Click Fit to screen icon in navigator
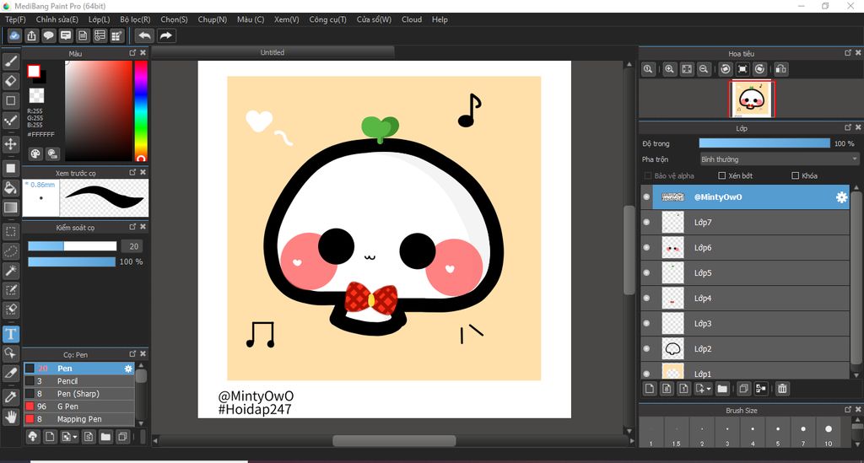This screenshot has width=864, height=463. pos(687,69)
